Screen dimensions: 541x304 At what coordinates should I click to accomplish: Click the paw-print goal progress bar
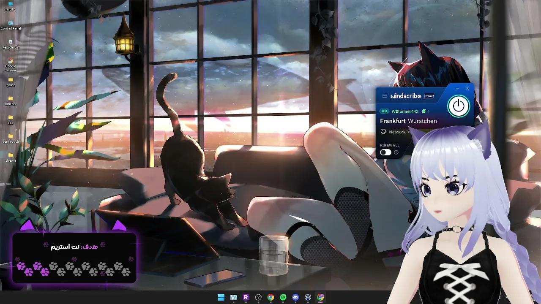[74, 269]
